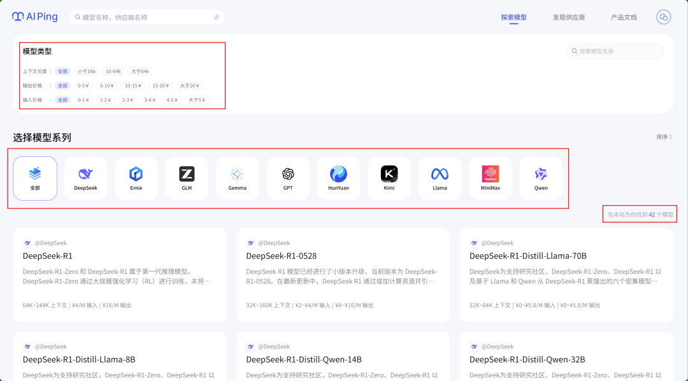Open DeepSeek-R1-Distill-Qwen-32B model title
688x381 pixels.
(x=527, y=359)
